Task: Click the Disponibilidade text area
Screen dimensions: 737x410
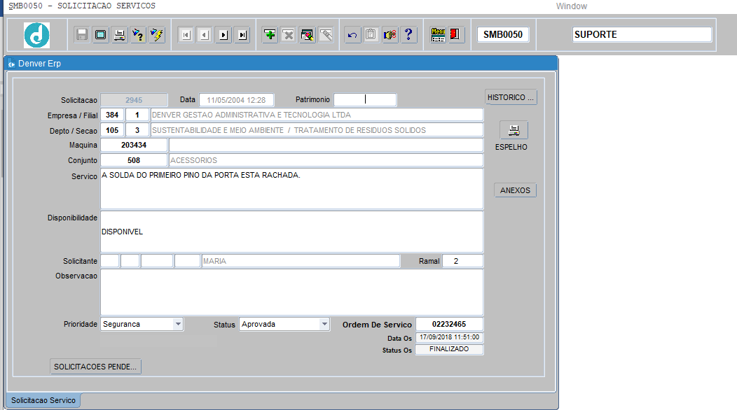Action: [x=292, y=232]
